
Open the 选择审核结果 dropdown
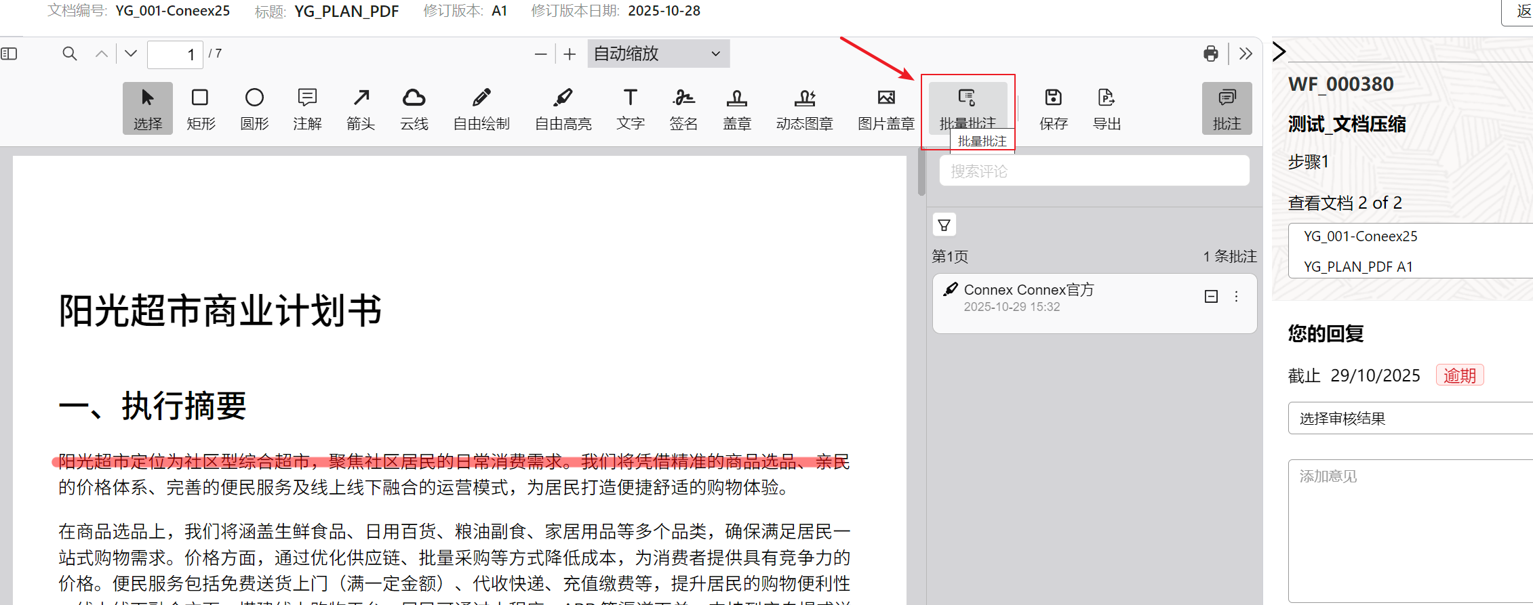pos(1409,418)
